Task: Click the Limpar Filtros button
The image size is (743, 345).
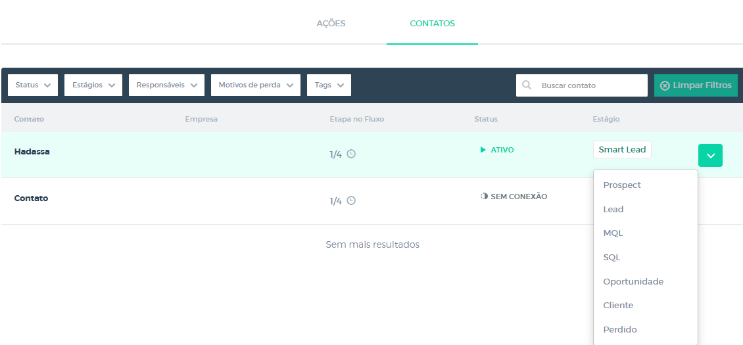Action: click(x=696, y=85)
